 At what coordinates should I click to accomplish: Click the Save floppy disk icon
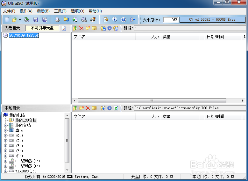point(36,20)
